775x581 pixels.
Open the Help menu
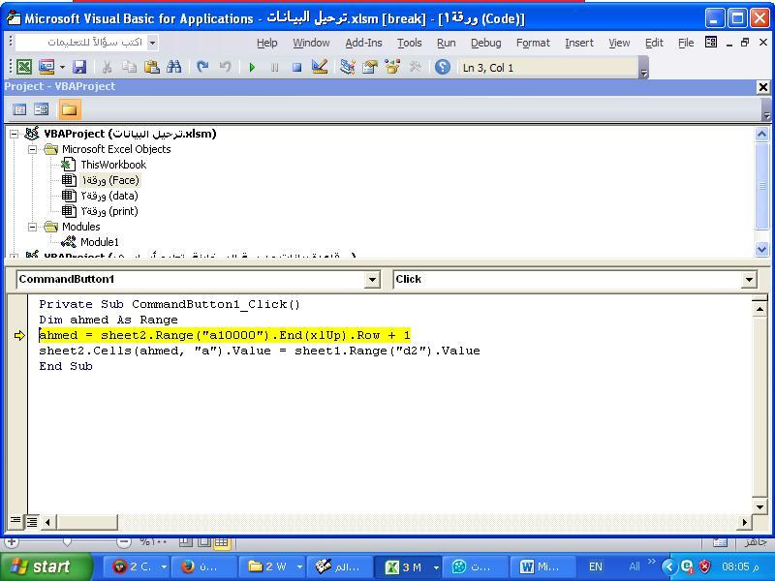(x=267, y=43)
